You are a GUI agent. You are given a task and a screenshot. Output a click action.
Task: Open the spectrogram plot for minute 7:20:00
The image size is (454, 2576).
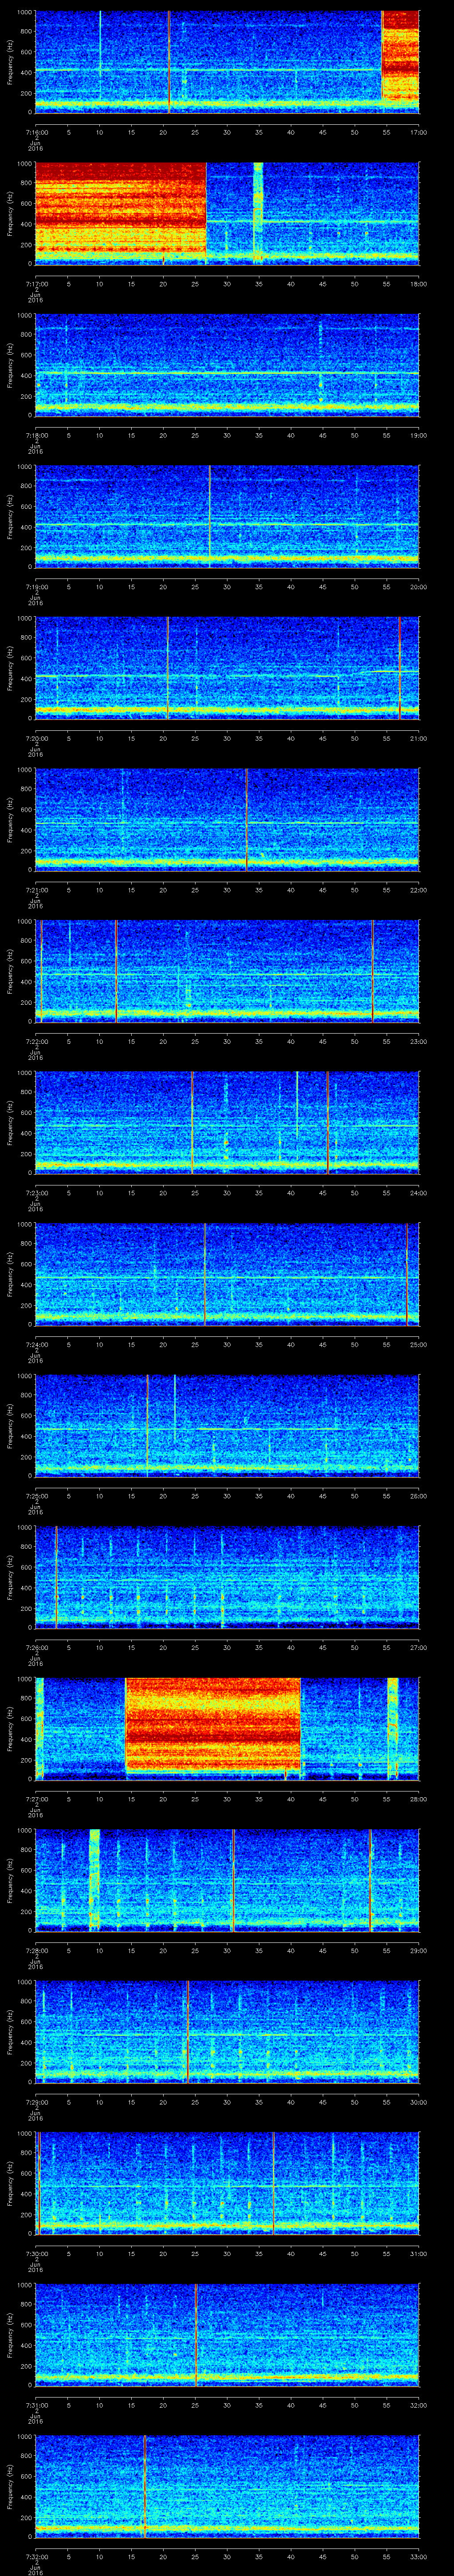click(227, 668)
